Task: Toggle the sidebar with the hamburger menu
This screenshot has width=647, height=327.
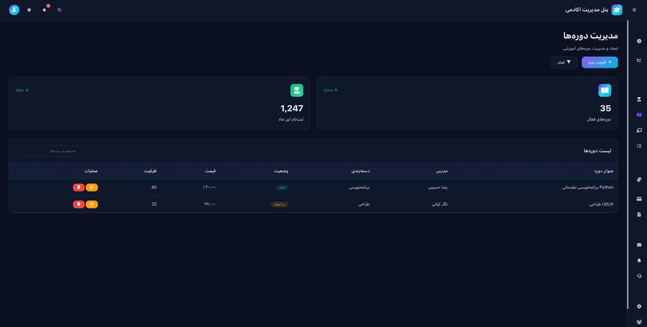Action: [634, 10]
